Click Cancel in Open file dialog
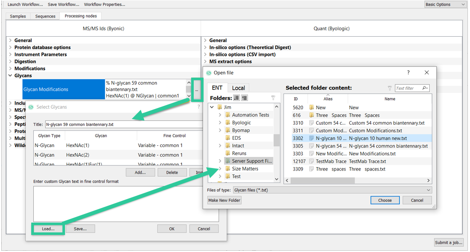Image resolution: width=470 pixels, height=252 pixels. [x=417, y=200]
